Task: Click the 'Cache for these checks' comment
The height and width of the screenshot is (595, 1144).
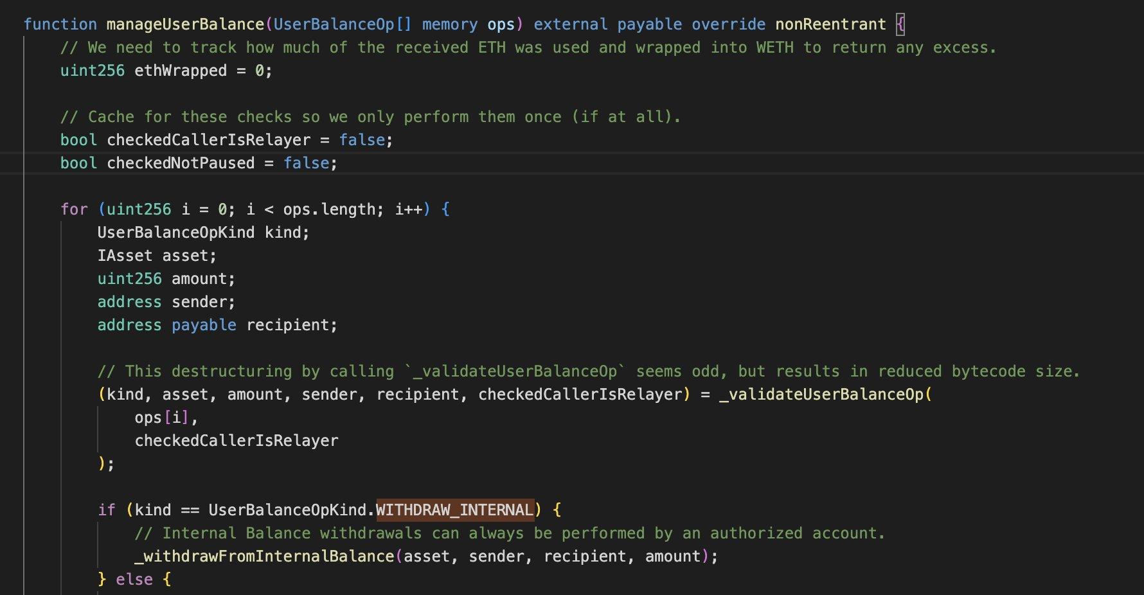Action: (370, 117)
